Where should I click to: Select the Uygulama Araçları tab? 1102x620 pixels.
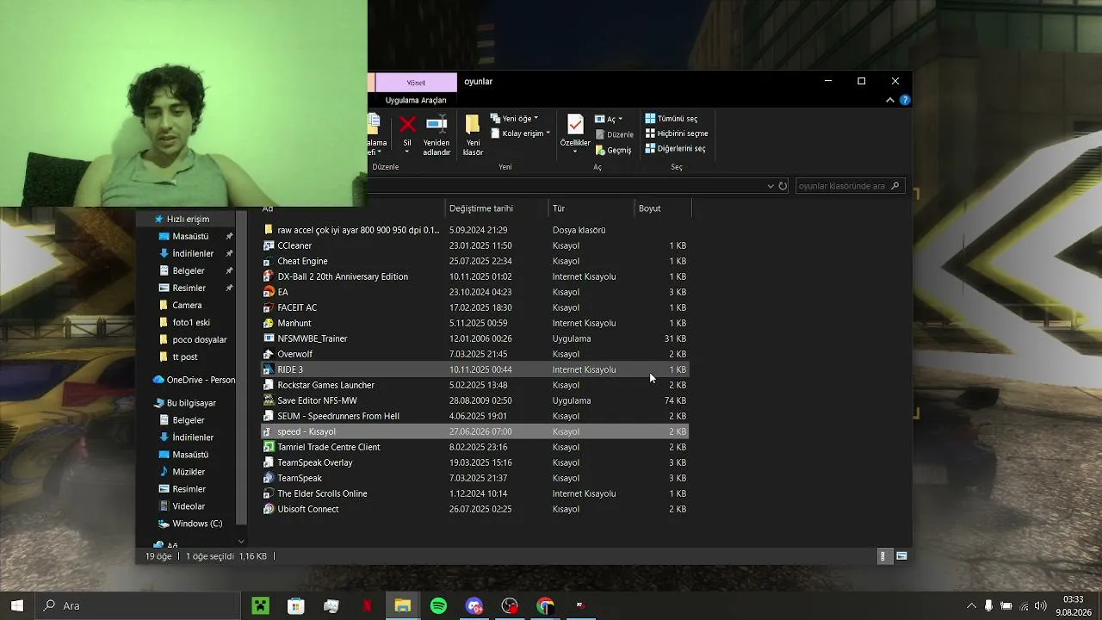click(x=416, y=100)
